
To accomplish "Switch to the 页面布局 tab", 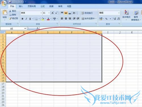I will point(32,6).
